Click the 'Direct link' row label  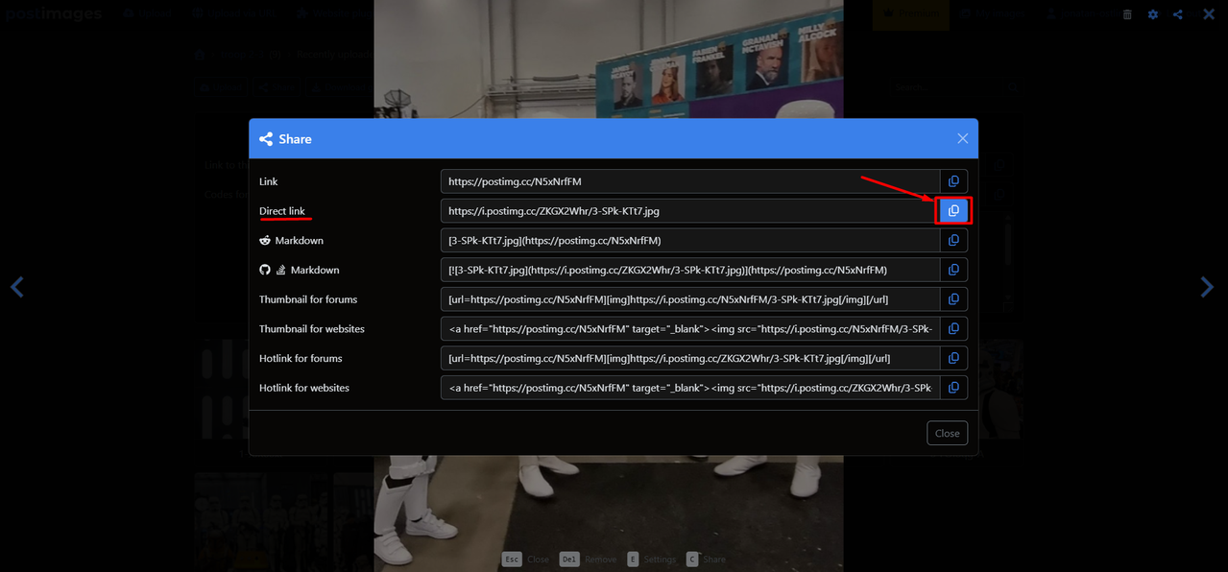282,210
